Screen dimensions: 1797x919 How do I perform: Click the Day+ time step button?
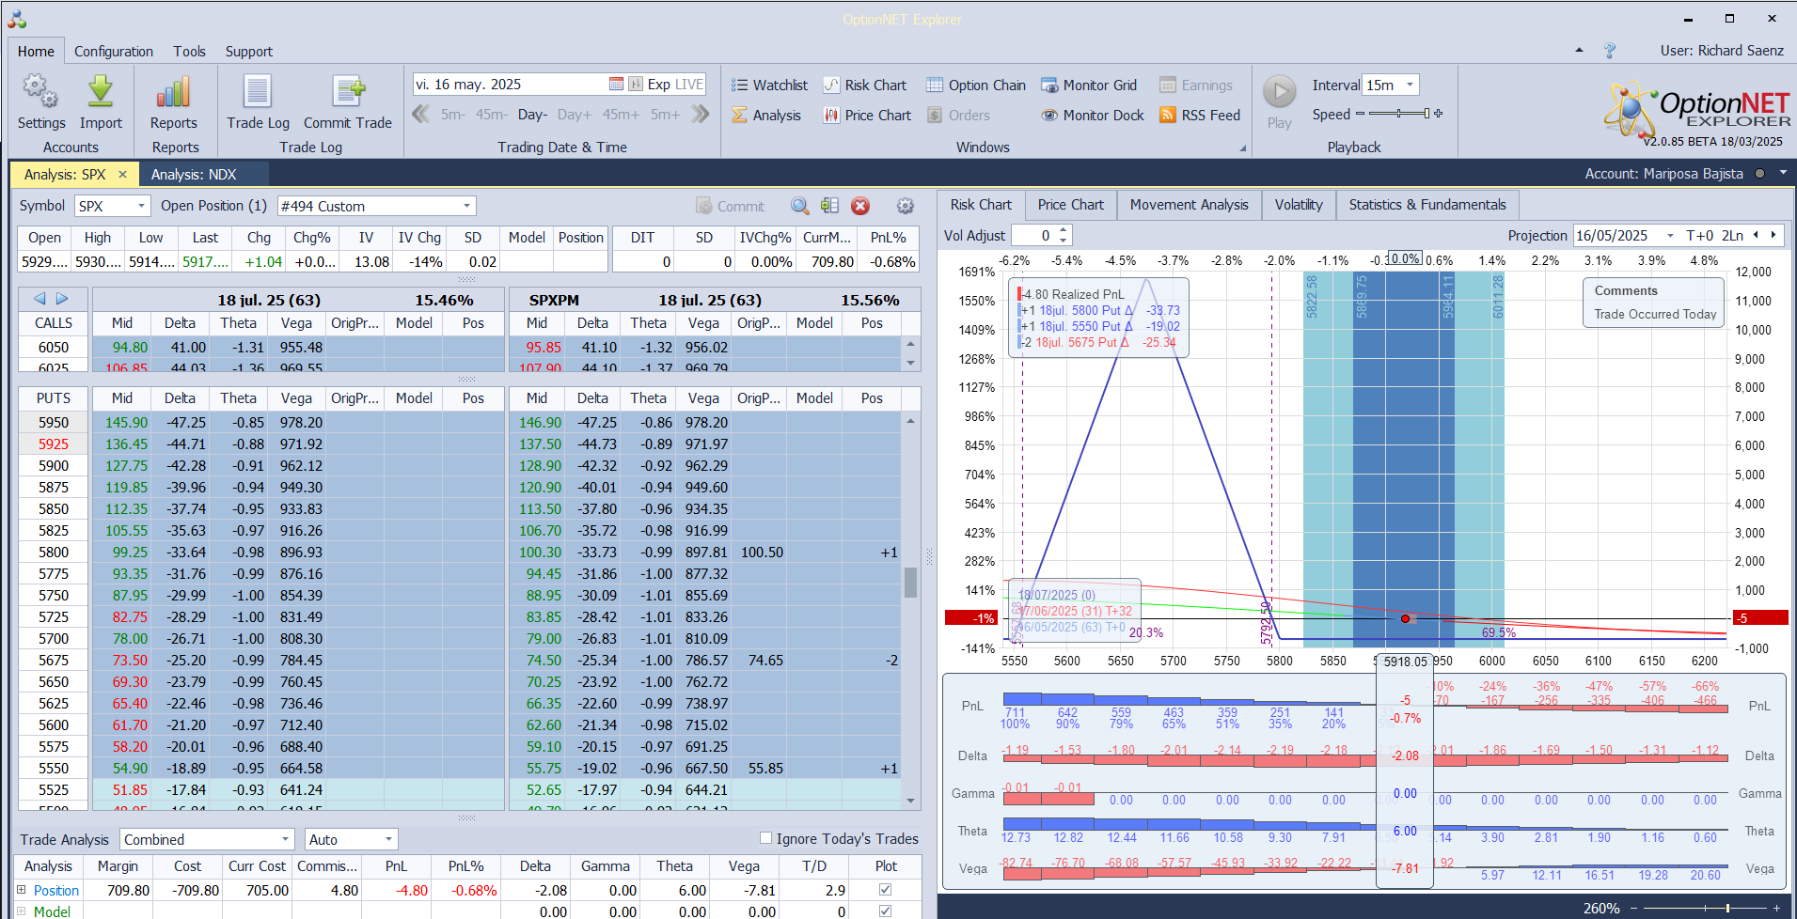tap(574, 115)
